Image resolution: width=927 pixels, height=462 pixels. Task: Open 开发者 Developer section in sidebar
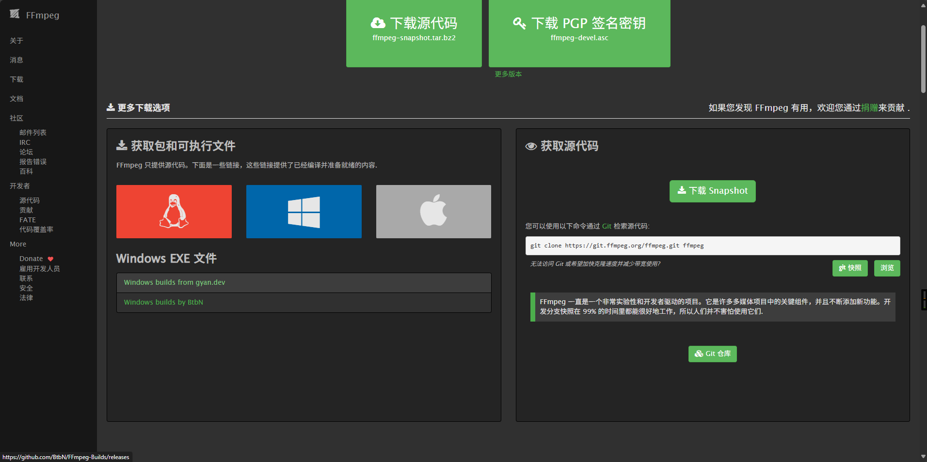pyautogui.click(x=20, y=186)
